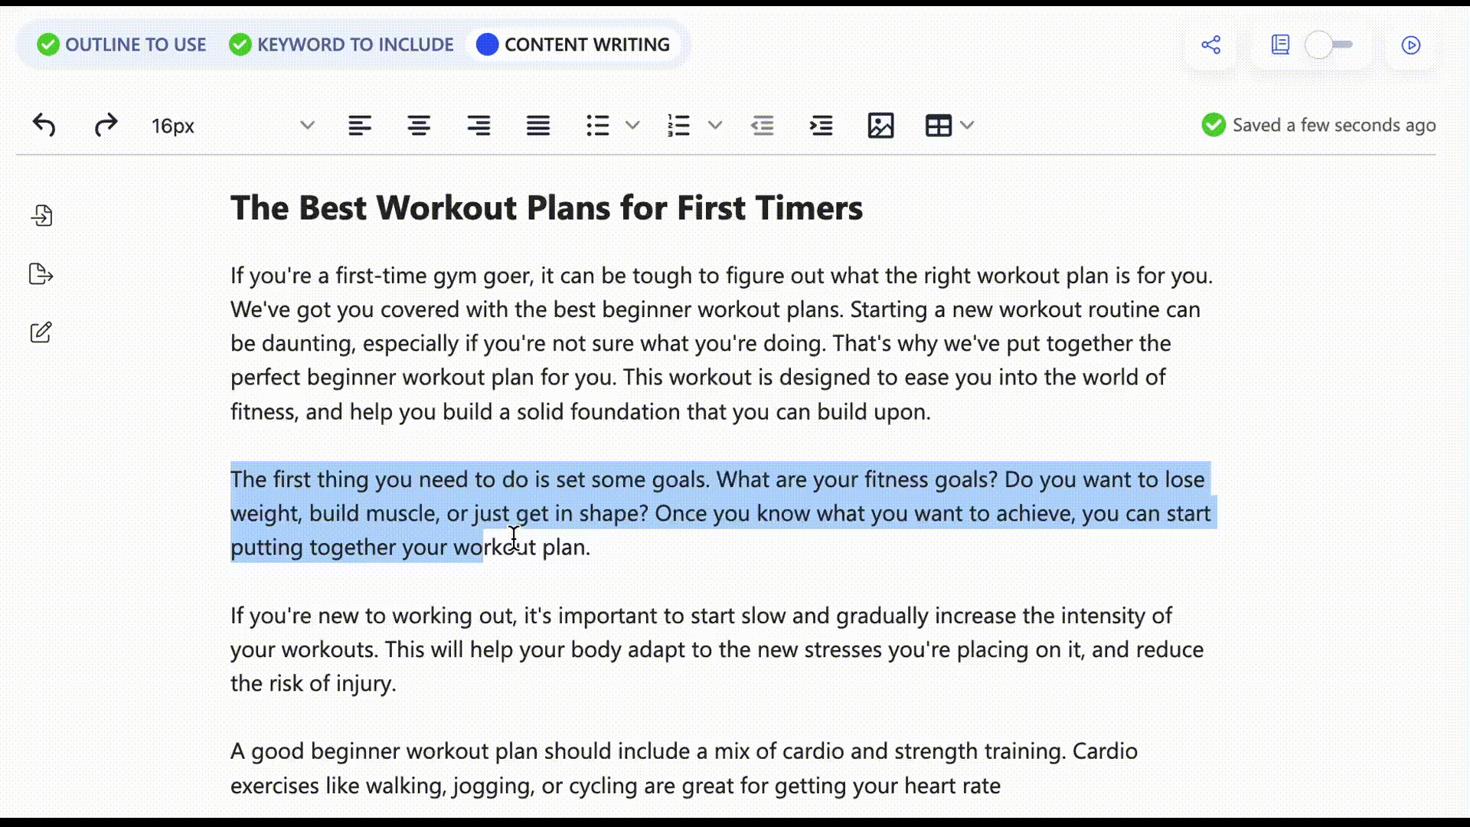Click the undo arrow icon

pos(44,125)
